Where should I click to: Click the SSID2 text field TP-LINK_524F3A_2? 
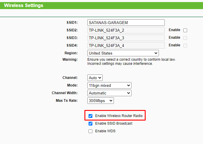coord(126,30)
